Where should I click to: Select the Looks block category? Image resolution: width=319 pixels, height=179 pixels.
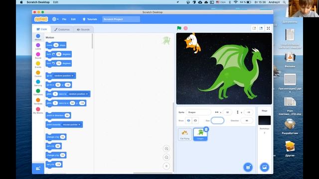[38, 46]
